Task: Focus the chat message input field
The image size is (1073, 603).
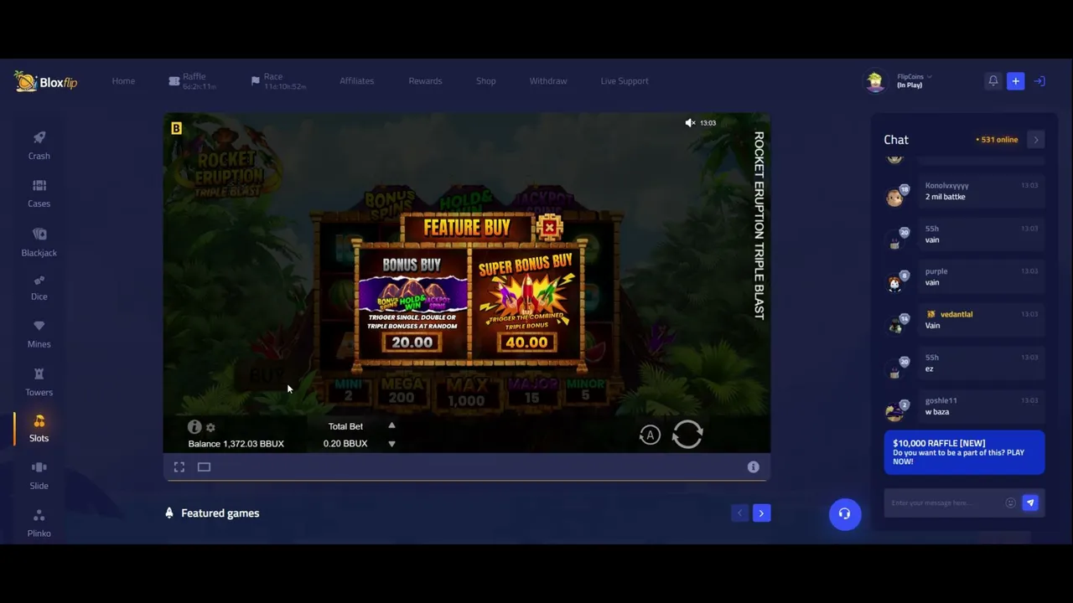Action: coord(946,502)
